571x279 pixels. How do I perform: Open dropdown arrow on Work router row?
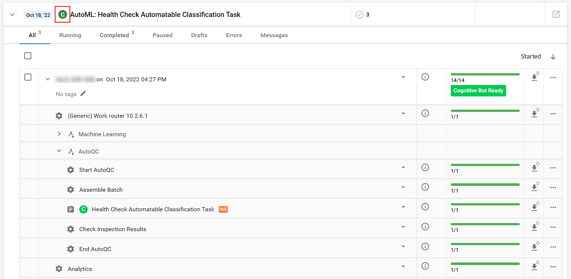click(403, 113)
